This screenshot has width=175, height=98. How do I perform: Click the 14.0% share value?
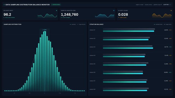click(x=166, y=30)
